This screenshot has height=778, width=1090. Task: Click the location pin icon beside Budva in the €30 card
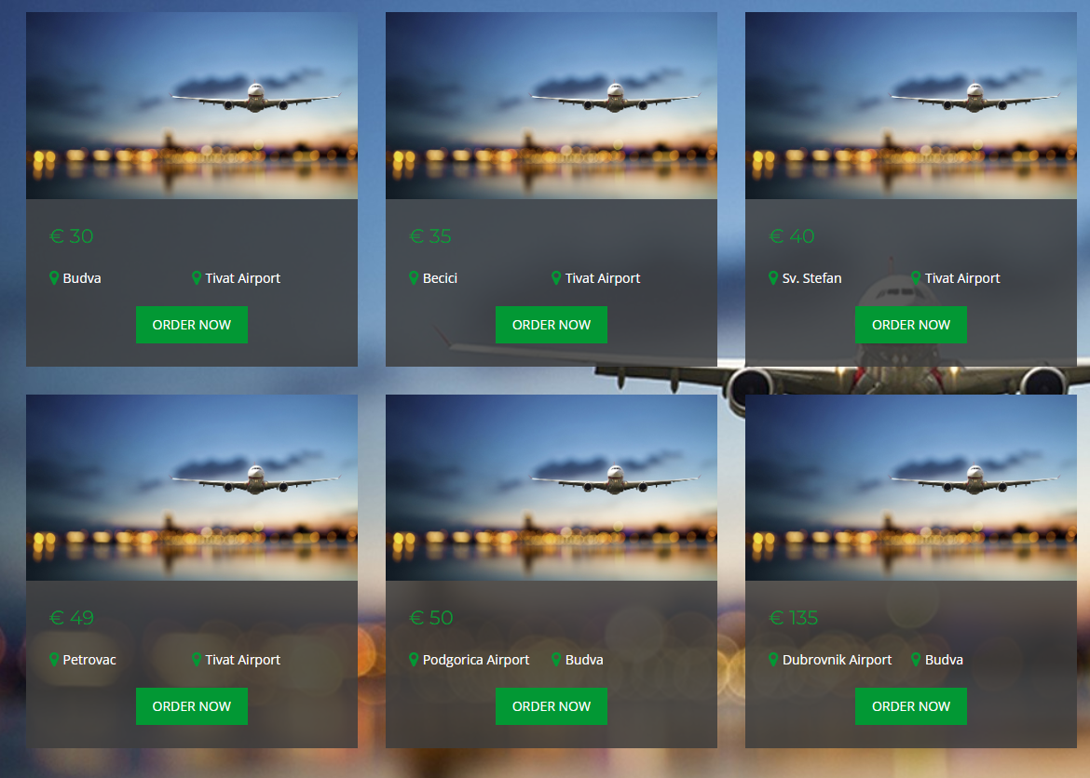53,278
